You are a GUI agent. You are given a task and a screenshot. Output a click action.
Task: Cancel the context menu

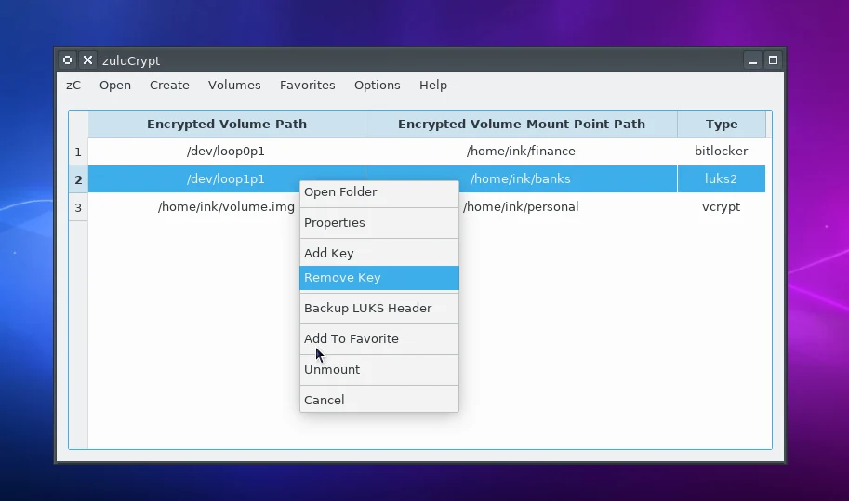tap(325, 401)
